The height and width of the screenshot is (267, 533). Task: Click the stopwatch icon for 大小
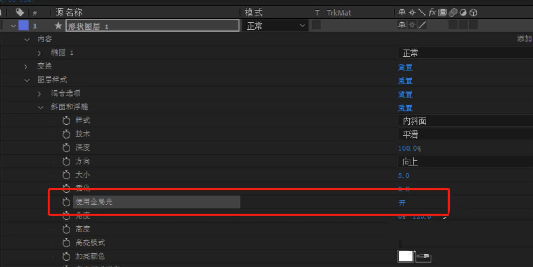point(66,175)
